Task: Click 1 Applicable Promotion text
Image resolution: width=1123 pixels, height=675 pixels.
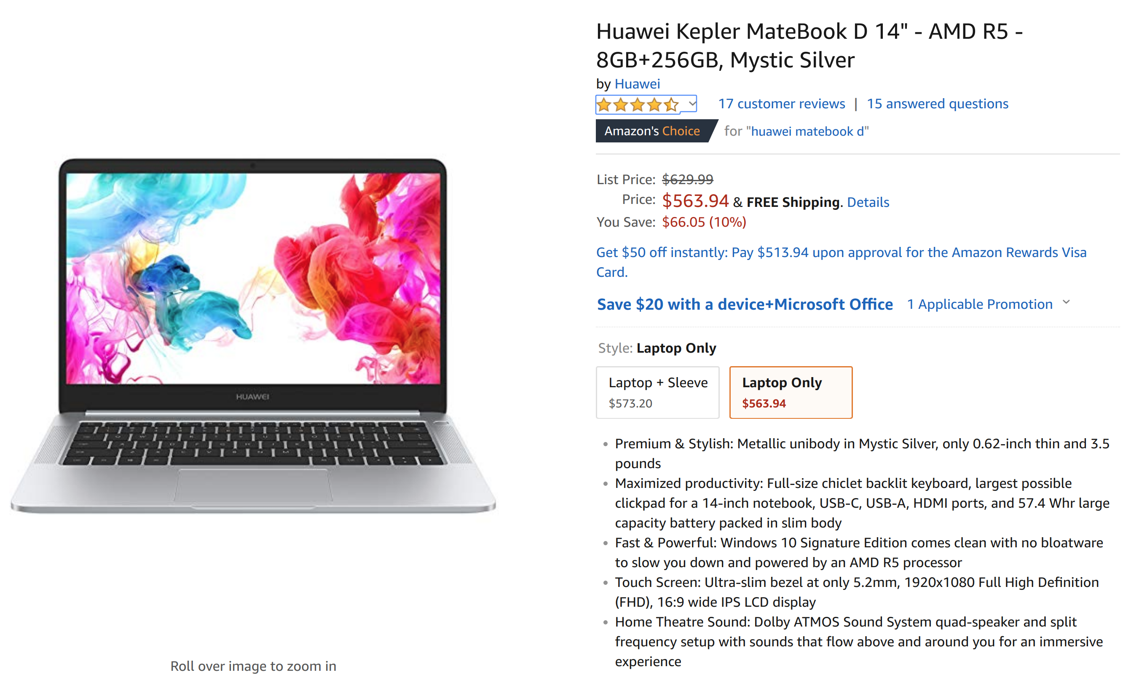Action: pyautogui.click(x=979, y=304)
